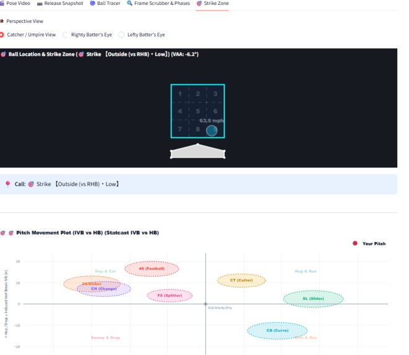This screenshot has height=355, width=409.
Task: Switch to Release Snapshot tab
Action: point(60,3)
